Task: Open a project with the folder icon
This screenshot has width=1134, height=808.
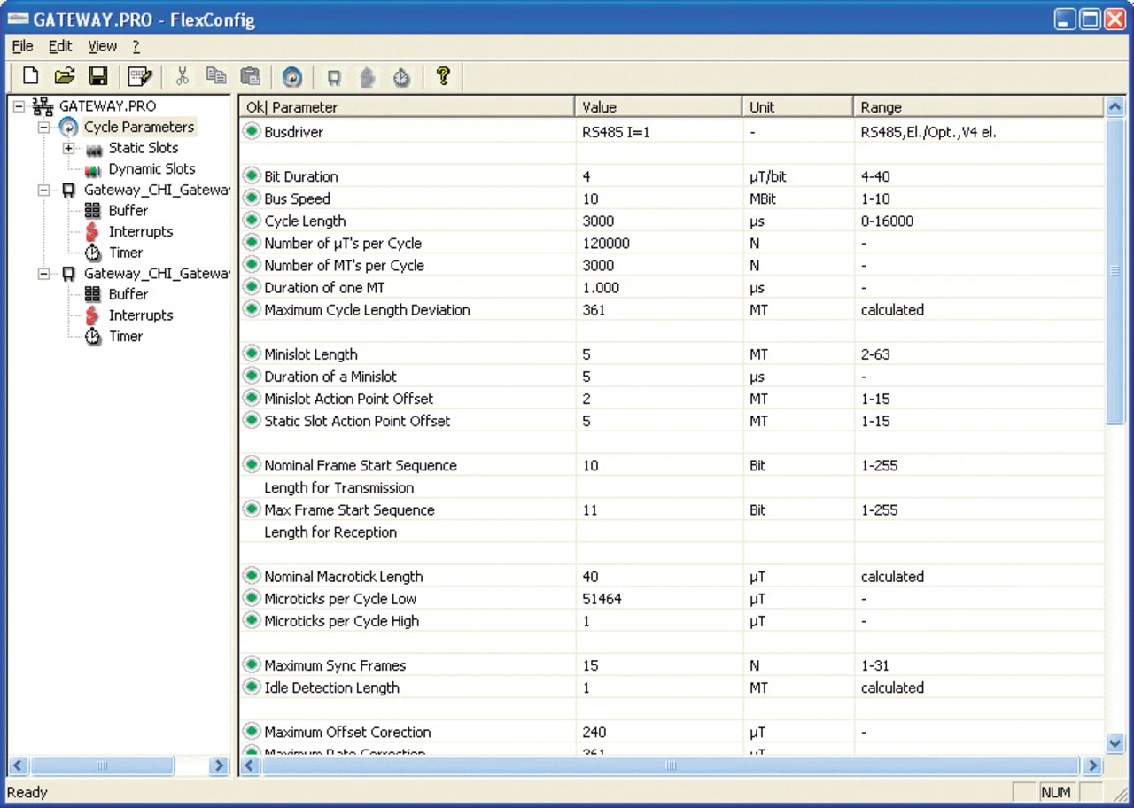Action: (x=64, y=77)
